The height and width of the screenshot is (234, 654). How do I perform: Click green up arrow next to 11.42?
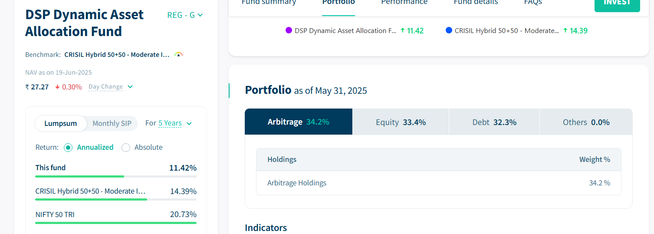(x=402, y=30)
